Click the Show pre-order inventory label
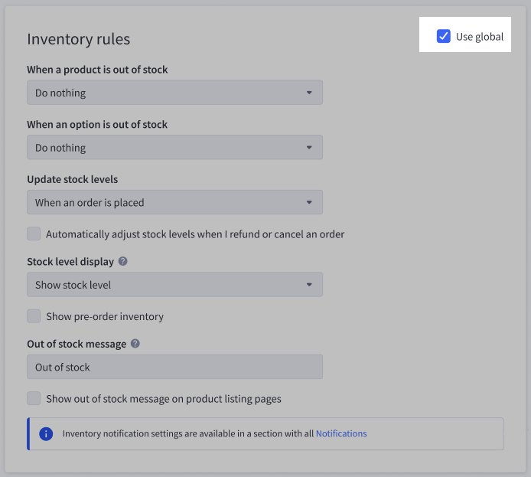This screenshot has height=477, width=531. point(105,316)
